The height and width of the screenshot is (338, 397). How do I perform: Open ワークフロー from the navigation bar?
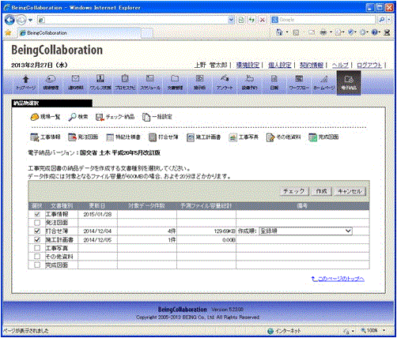pyautogui.click(x=299, y=82)
